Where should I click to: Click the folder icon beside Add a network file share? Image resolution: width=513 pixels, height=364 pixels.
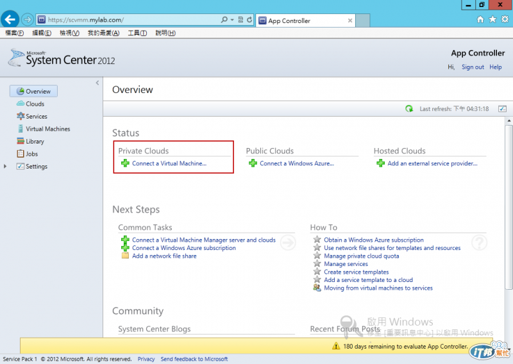tap(125, 256)
